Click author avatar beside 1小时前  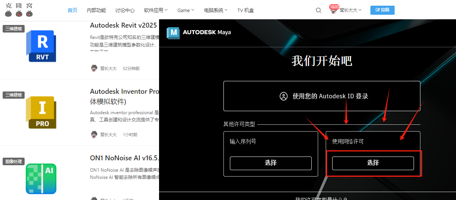click(x=94, y=135)
